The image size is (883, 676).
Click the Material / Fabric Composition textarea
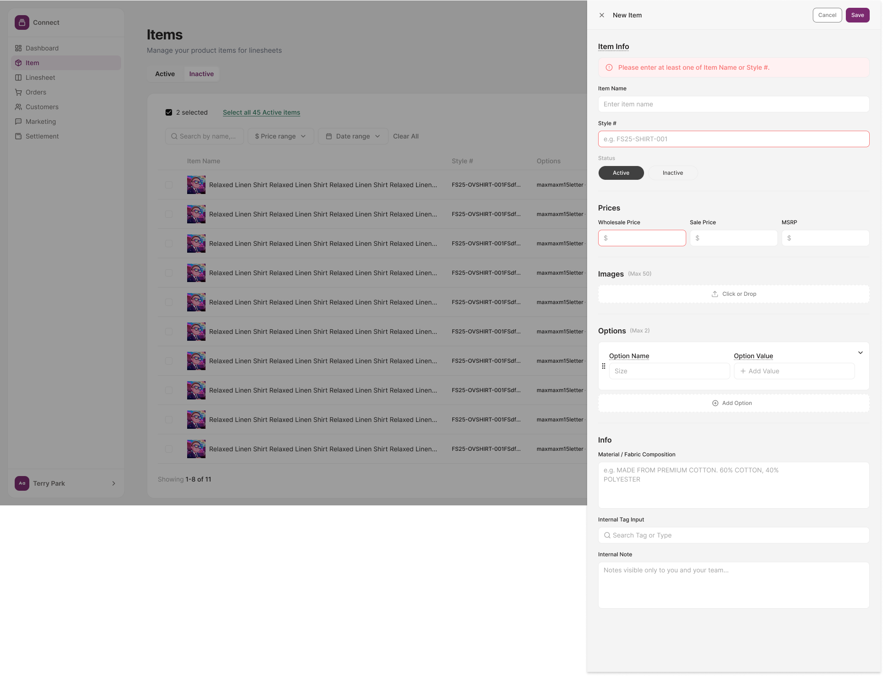click(x=733, y=485)
